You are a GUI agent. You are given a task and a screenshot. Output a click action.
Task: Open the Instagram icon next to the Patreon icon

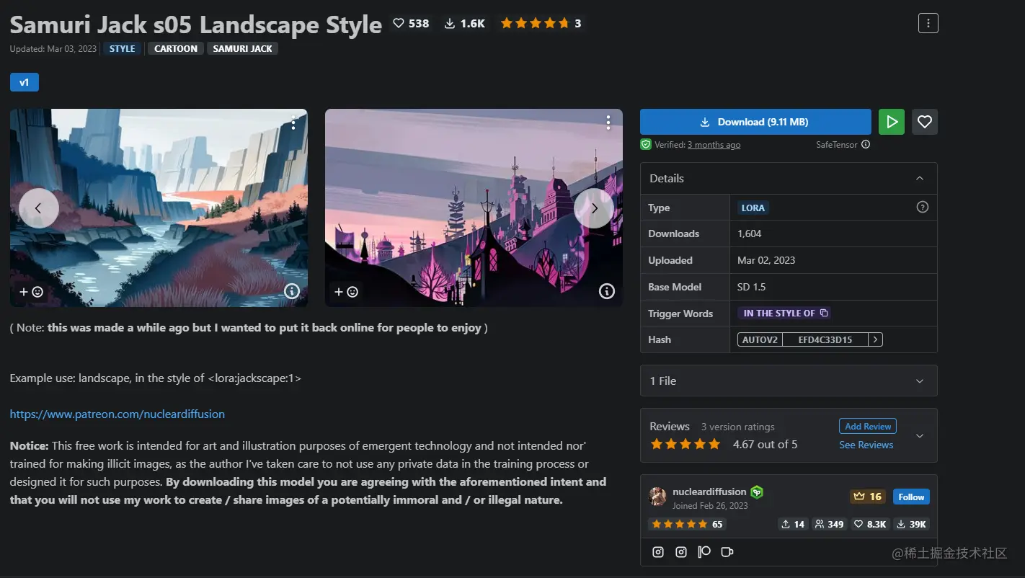click(x=681, y=552)
